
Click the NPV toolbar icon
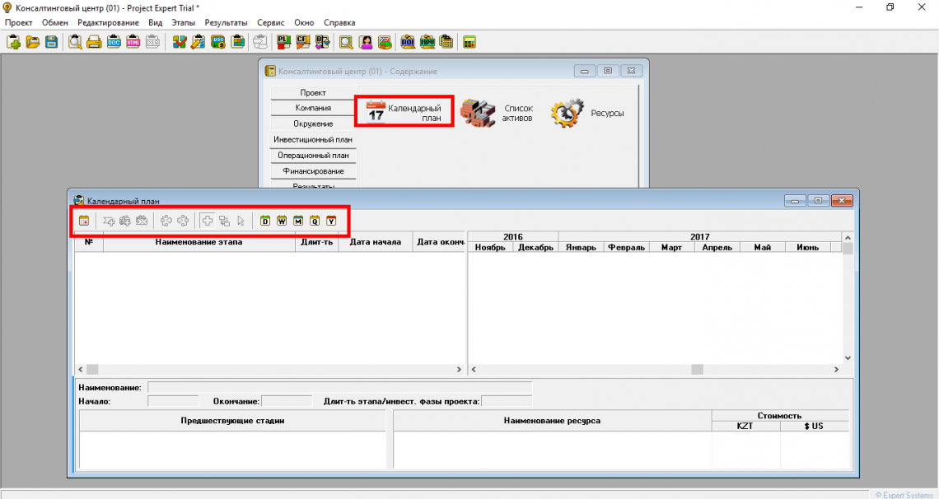(x=427, y=42)
